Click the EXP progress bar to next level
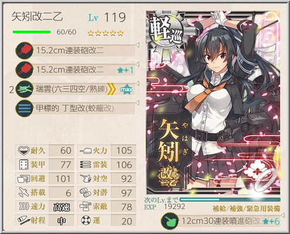 [230, 199]
